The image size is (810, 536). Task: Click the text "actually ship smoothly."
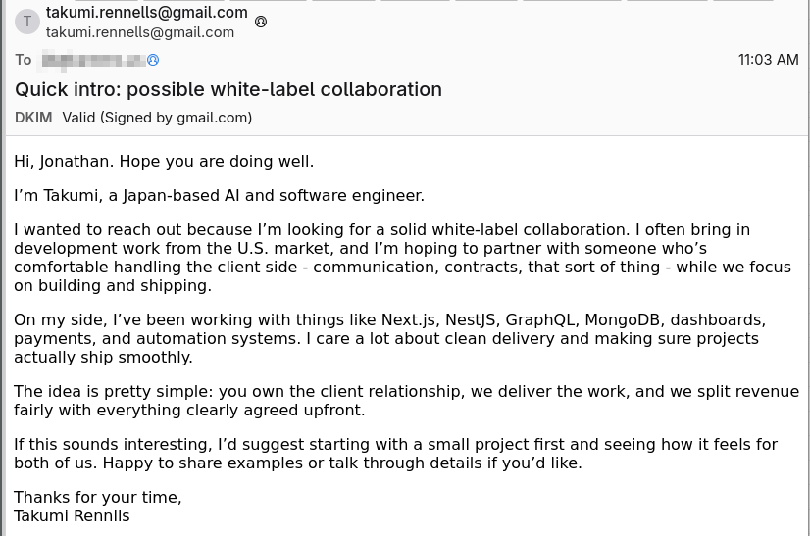pos(103,358)
